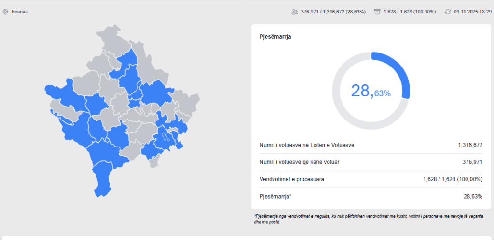The width and height of the screenshot is (494, 240).
Task: Click the 09.11.2025 18:29 update timestamp
Action: (472, 12)
